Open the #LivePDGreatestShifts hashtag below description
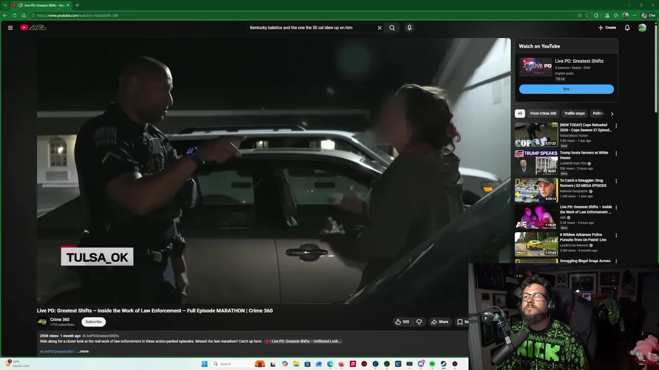The image size is (659, 370). [x=57, y=351]
